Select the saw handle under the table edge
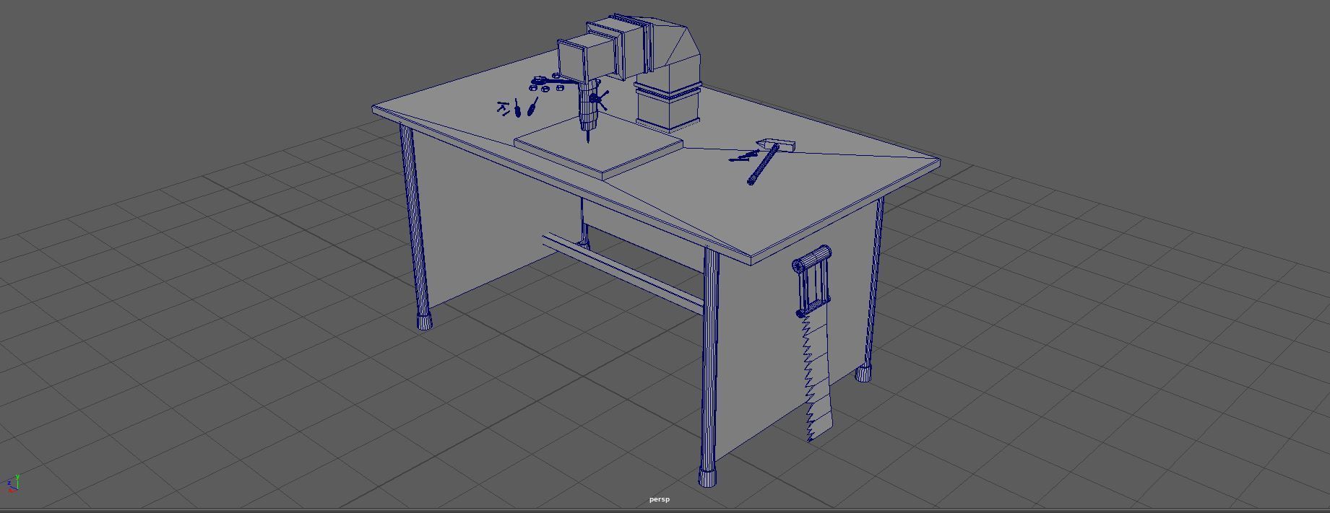 (813, 281)
